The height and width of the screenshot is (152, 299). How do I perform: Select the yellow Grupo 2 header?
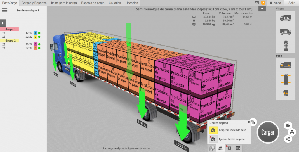pyautogui.click(x=9, y=40)
